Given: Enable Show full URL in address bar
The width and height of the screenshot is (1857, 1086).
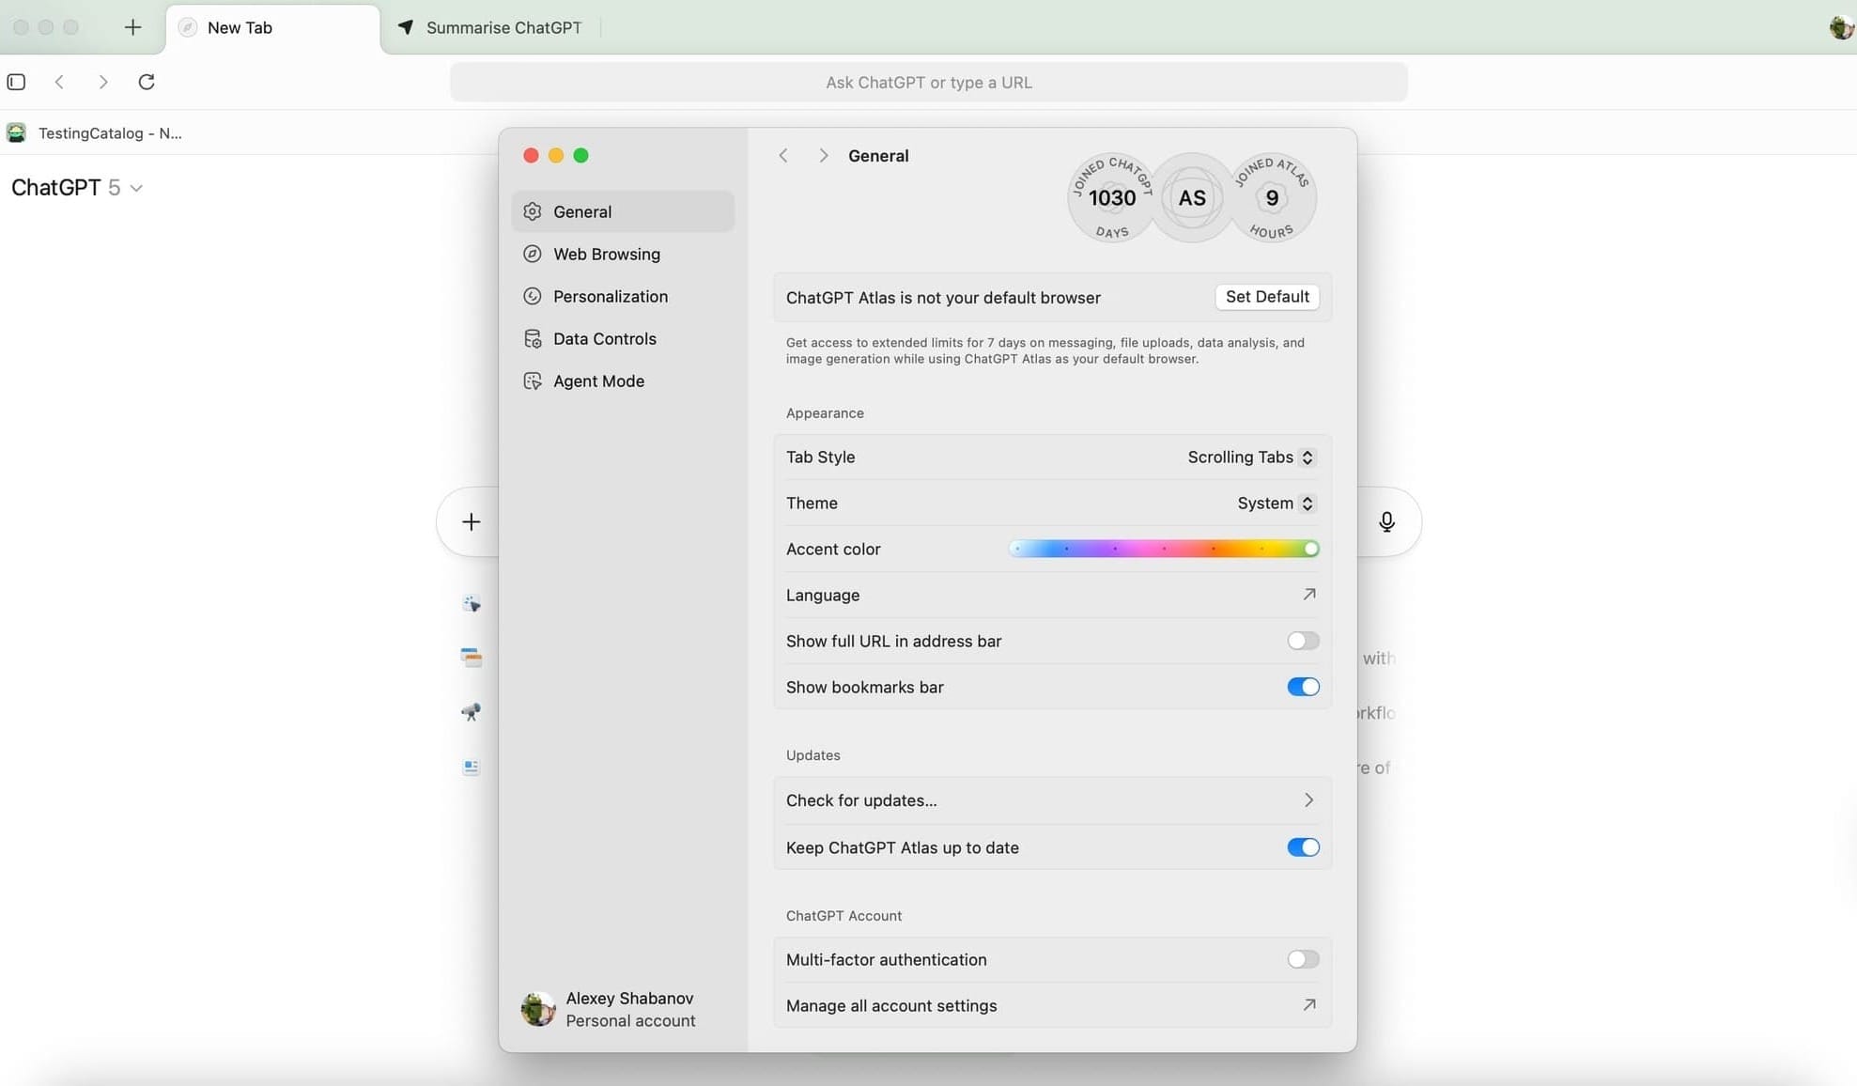Looking at the screenshot, I should (x=1303, y=641).
